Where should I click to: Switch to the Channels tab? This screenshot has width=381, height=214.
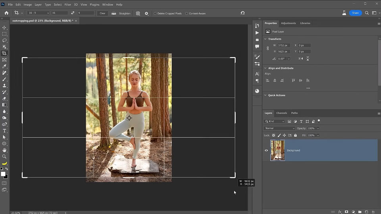(x=282, y=113)
